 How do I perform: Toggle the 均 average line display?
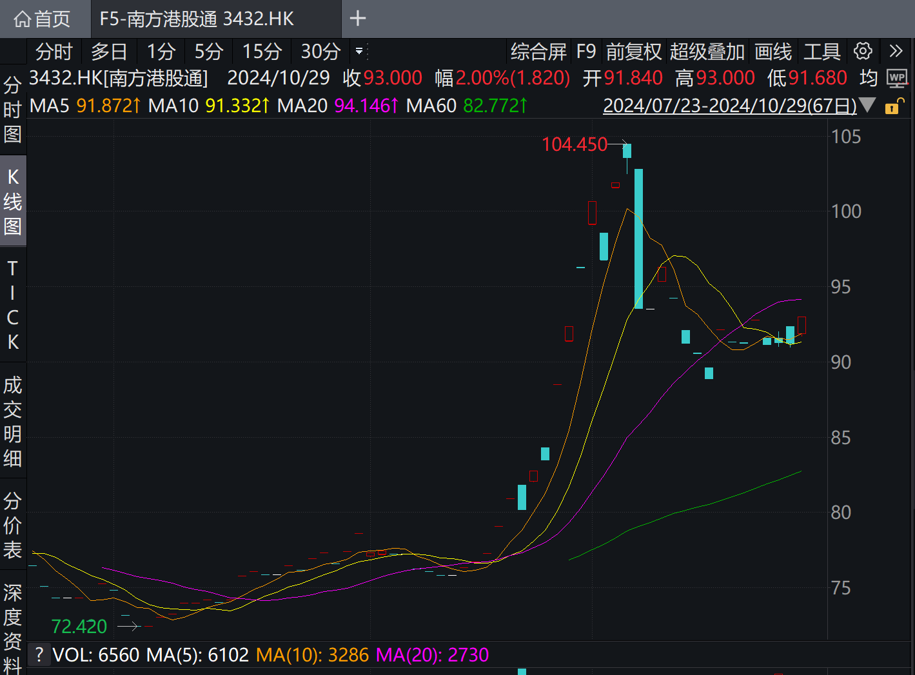867,78
